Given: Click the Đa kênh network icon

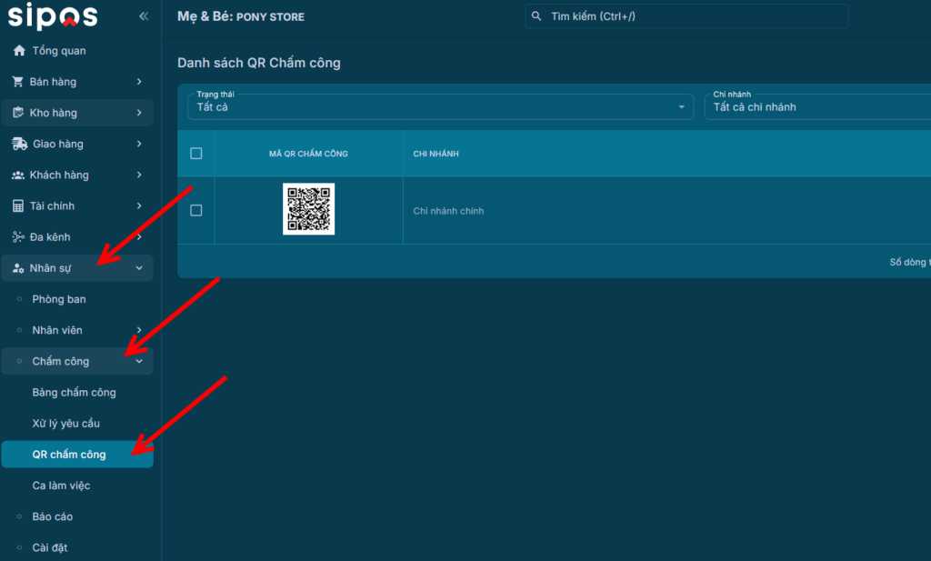Looking at the screenshot, I should (x=18, y=237).
